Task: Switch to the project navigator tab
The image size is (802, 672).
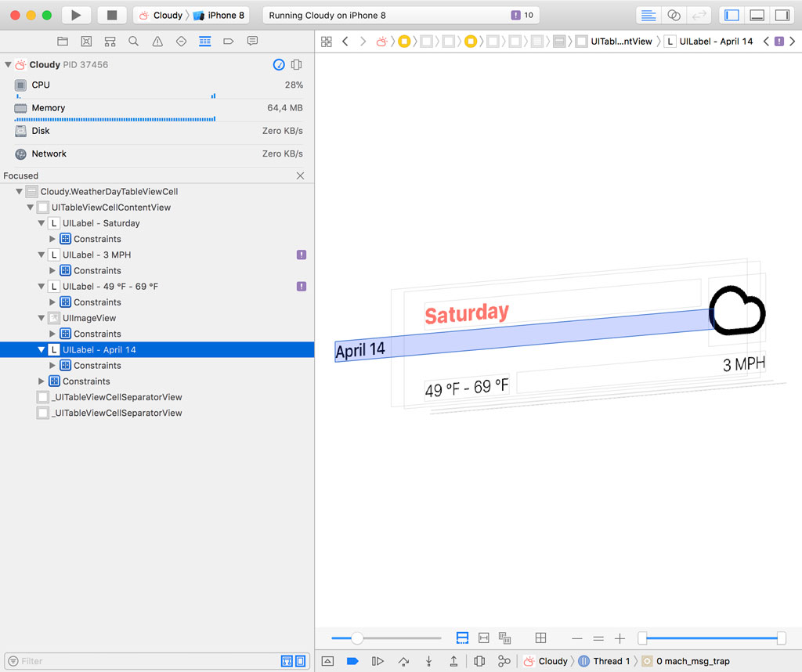Action: [x=63, y=41]
